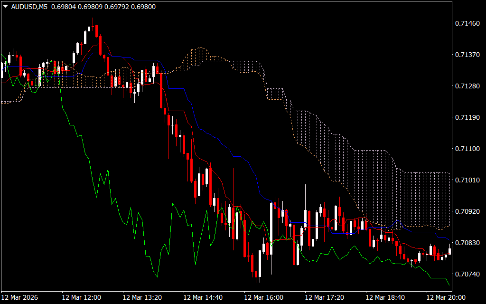486x304 pixels.
Task: Select the 0.71370 price level on axis
Action: 466,55
